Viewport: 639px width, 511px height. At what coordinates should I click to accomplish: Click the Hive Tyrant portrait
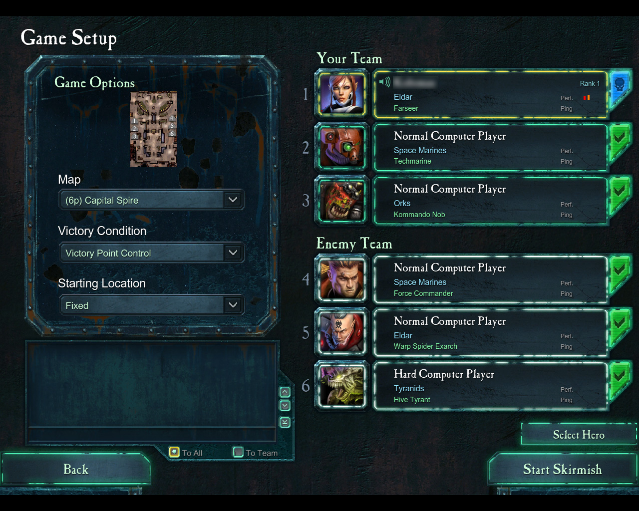click(x=342, y=386)
